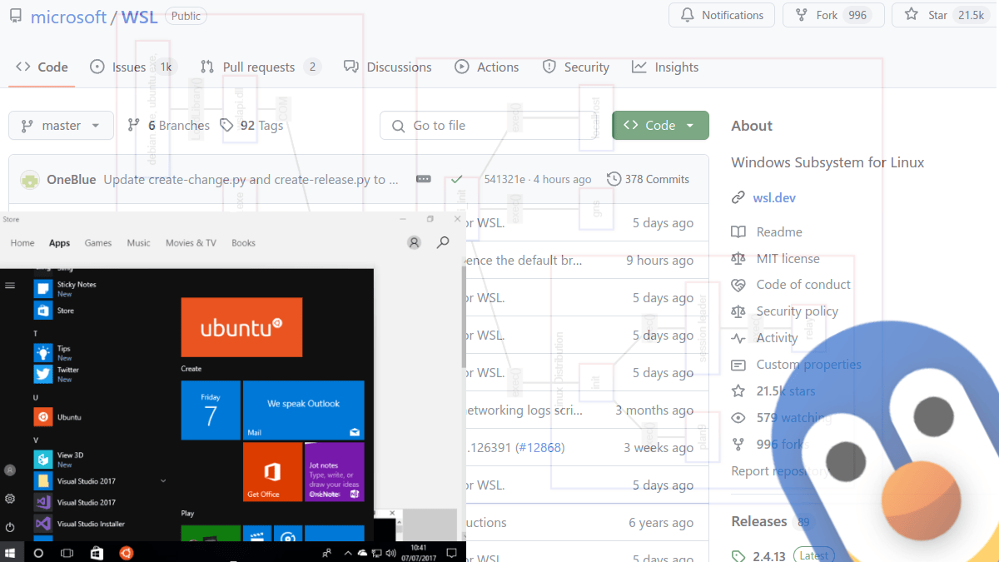Open the Security policy link
This screenshot has width=999, height=562.
click(797, 311)
